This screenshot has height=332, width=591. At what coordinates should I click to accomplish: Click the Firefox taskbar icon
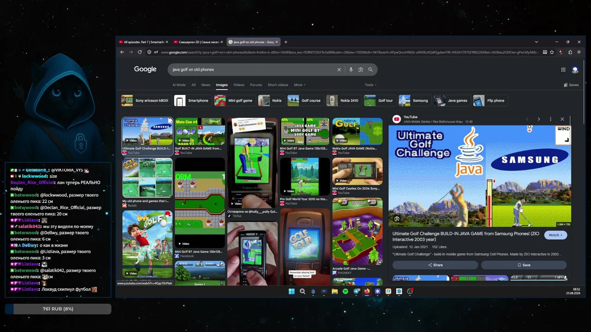pyautogui.click(x=367, y=291)
